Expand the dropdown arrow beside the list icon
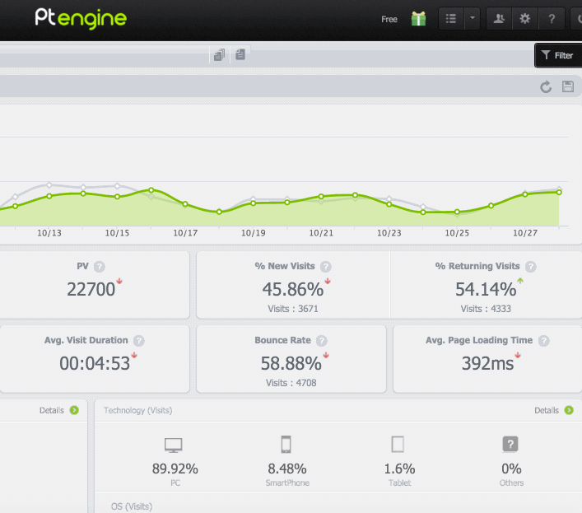This screenshot has height=513, width=582. pyautogui.click(x=473, y=19)
